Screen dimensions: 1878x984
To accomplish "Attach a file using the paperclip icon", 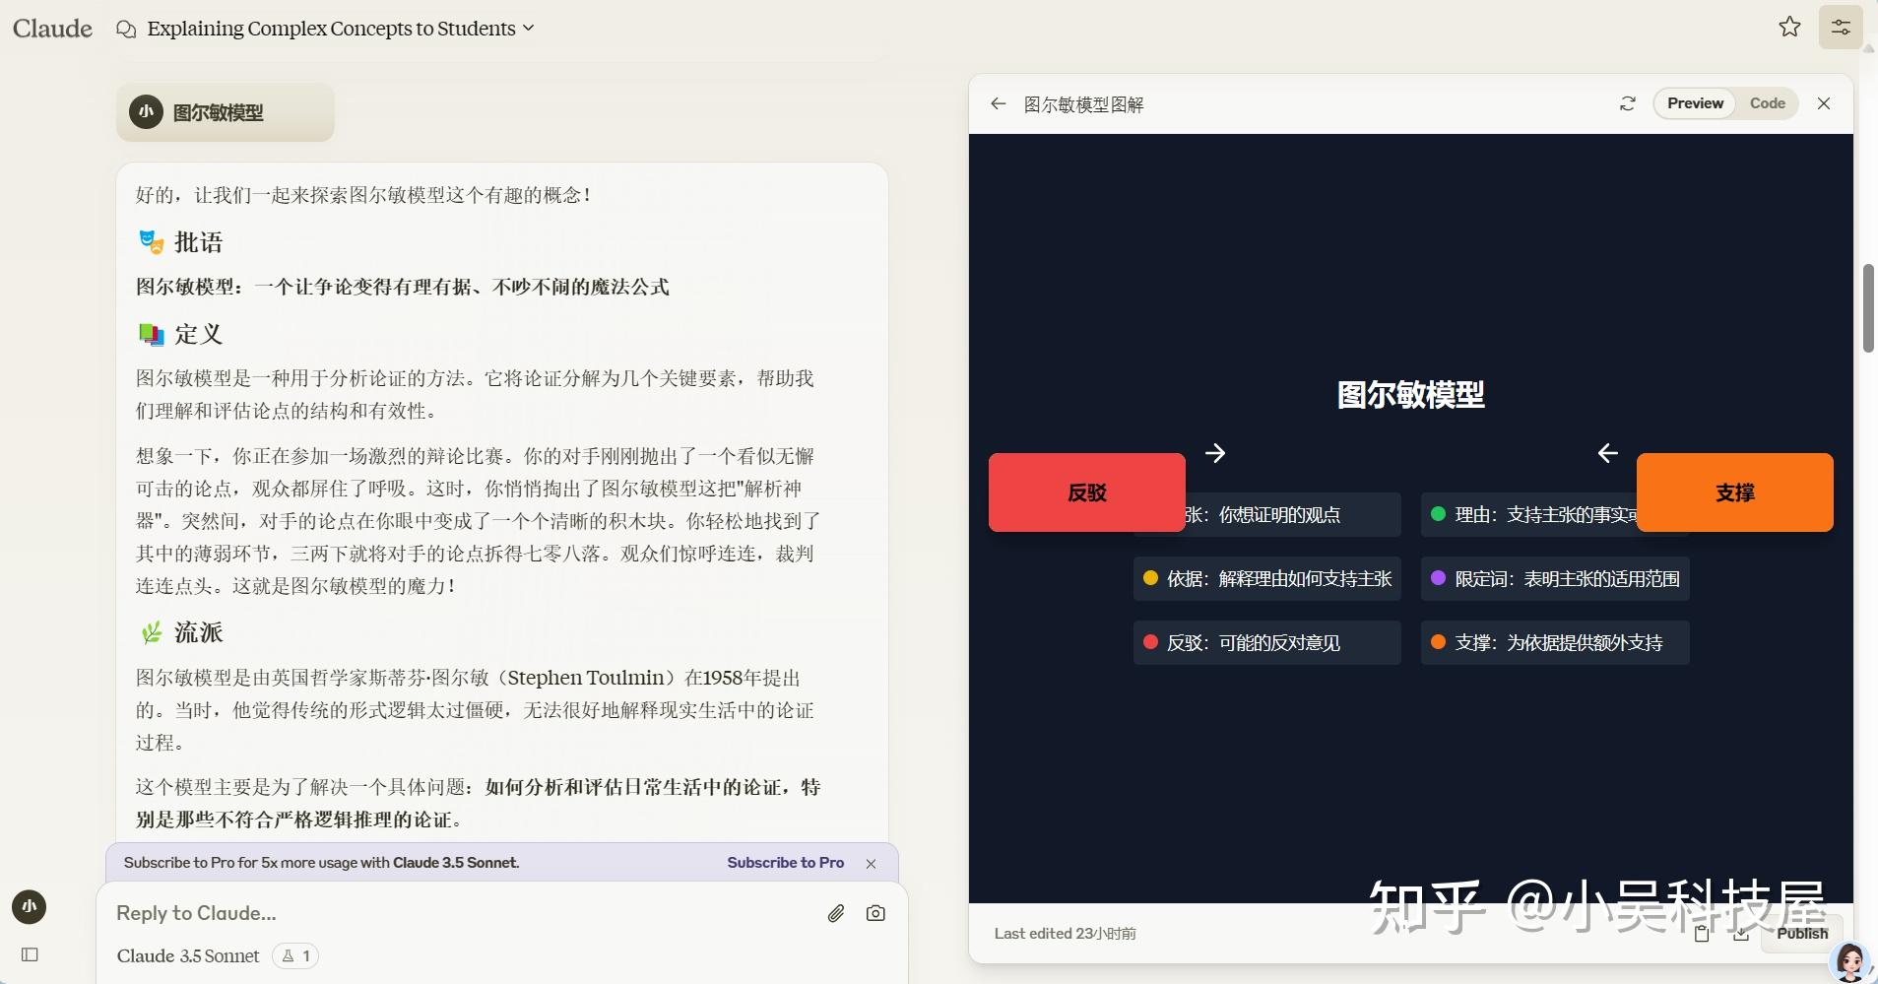I will coord(835,913).
